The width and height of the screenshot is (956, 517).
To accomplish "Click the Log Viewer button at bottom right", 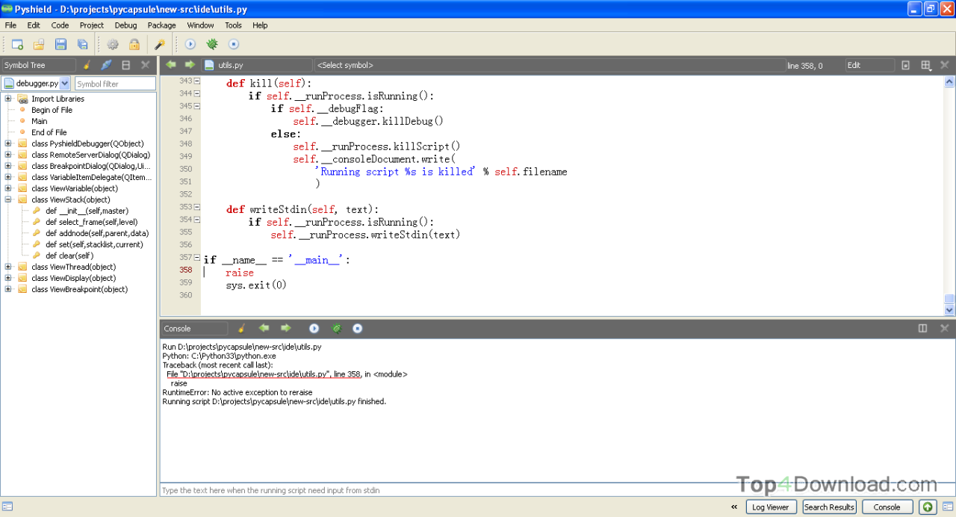I will pyautogui.click(x=771, y=507).
